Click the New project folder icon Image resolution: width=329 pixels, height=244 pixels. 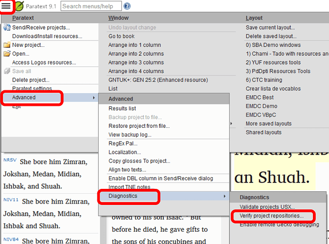pos(7,44)
